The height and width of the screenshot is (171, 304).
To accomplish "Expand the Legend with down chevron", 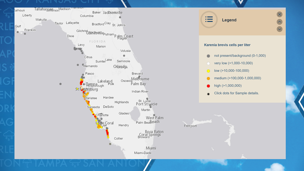I will tap(279, 29).
